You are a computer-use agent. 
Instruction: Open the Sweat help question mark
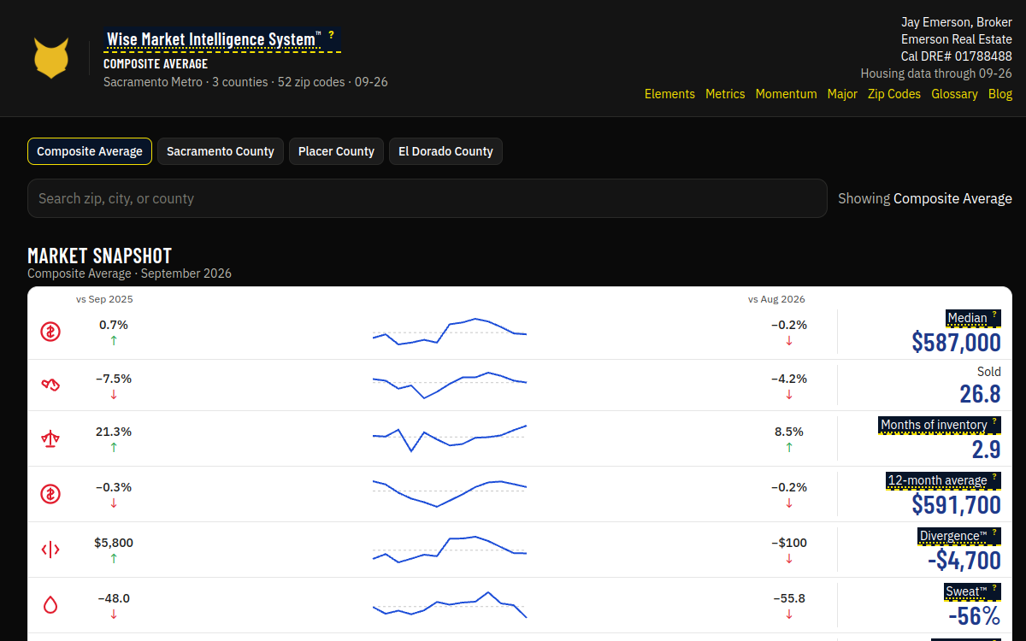click(x=994, y=588)
